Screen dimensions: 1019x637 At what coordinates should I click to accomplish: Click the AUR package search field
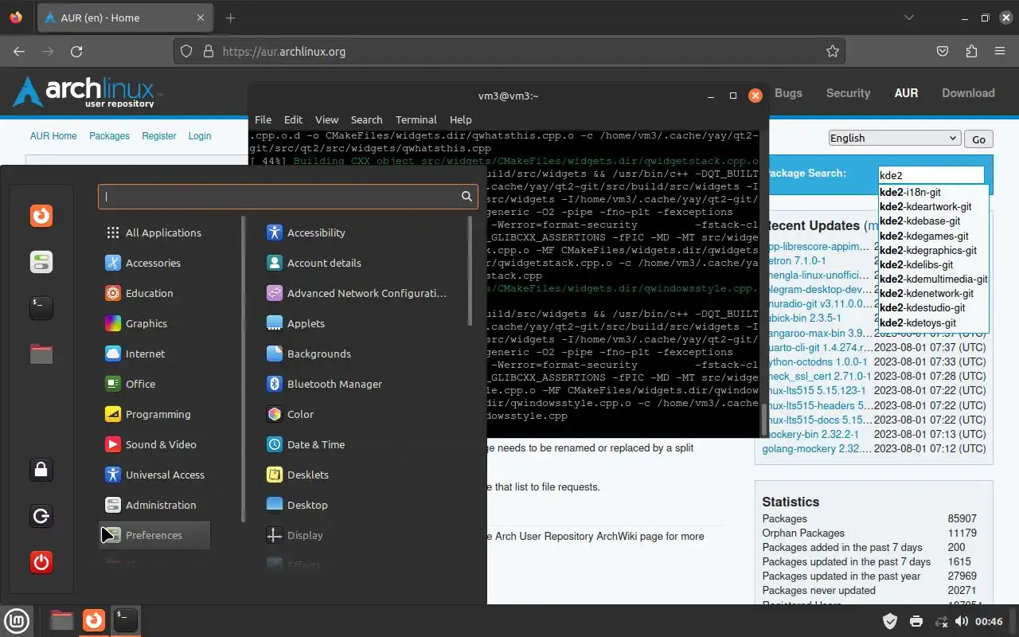(931, 175)
